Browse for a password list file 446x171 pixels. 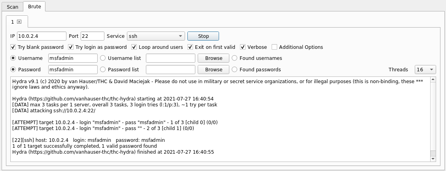pyautogui.click(x=214, y=70)
